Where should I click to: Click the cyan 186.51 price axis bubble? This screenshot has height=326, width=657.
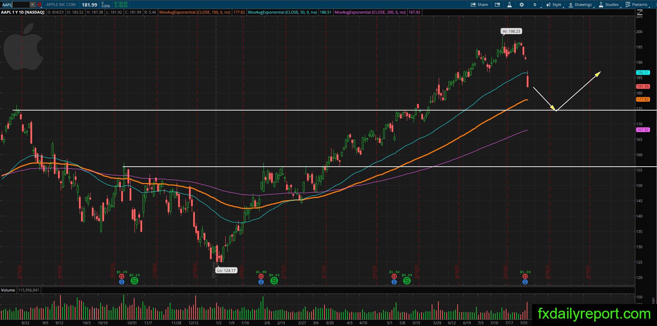pyautogui.click(x=643, y=73)
